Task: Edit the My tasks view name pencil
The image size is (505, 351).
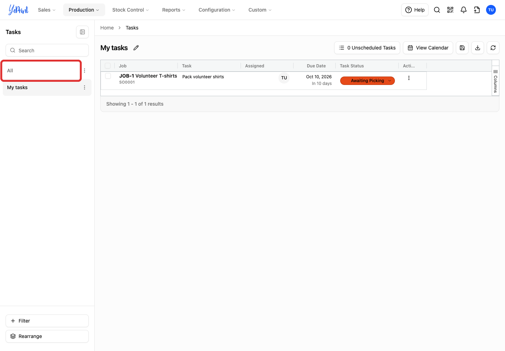Action: point(136,48)
